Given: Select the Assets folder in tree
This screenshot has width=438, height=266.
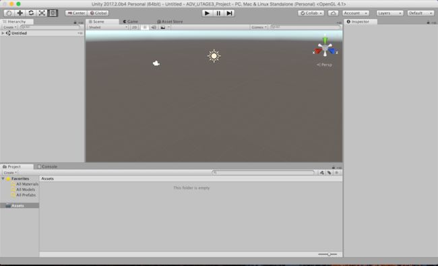Looking at the screenshot, I should (20, 205).
